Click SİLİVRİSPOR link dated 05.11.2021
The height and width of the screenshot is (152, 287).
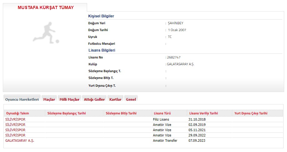tap(15, 130)
